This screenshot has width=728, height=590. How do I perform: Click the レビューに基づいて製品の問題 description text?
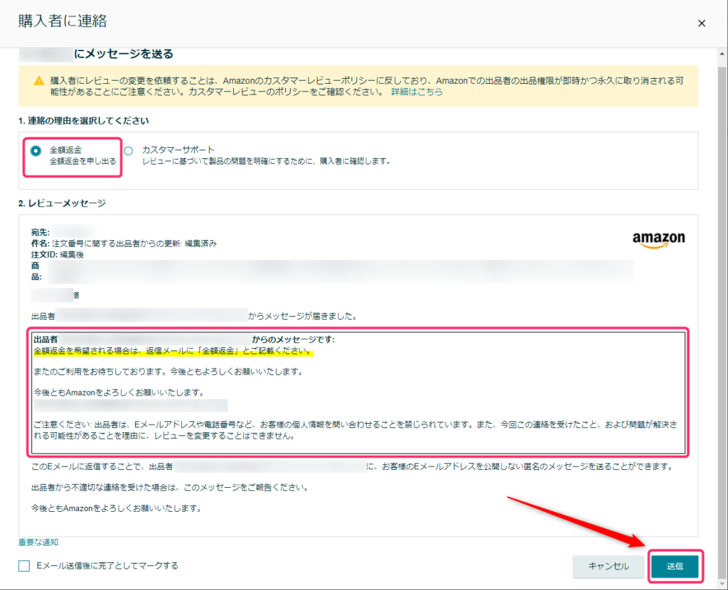click(267, 161)
